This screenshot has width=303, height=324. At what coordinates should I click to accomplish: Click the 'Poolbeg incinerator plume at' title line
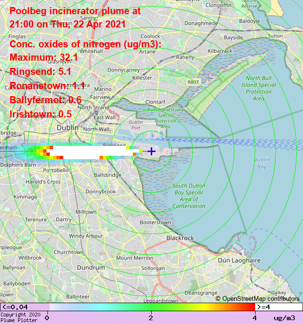pyautogui.click(x=75, y=11)
